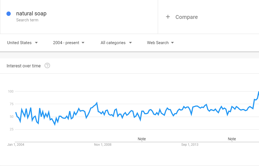Open the All categories dropdown
The width and height of the screenshot is (259, 166).
[x=116, y=43]
